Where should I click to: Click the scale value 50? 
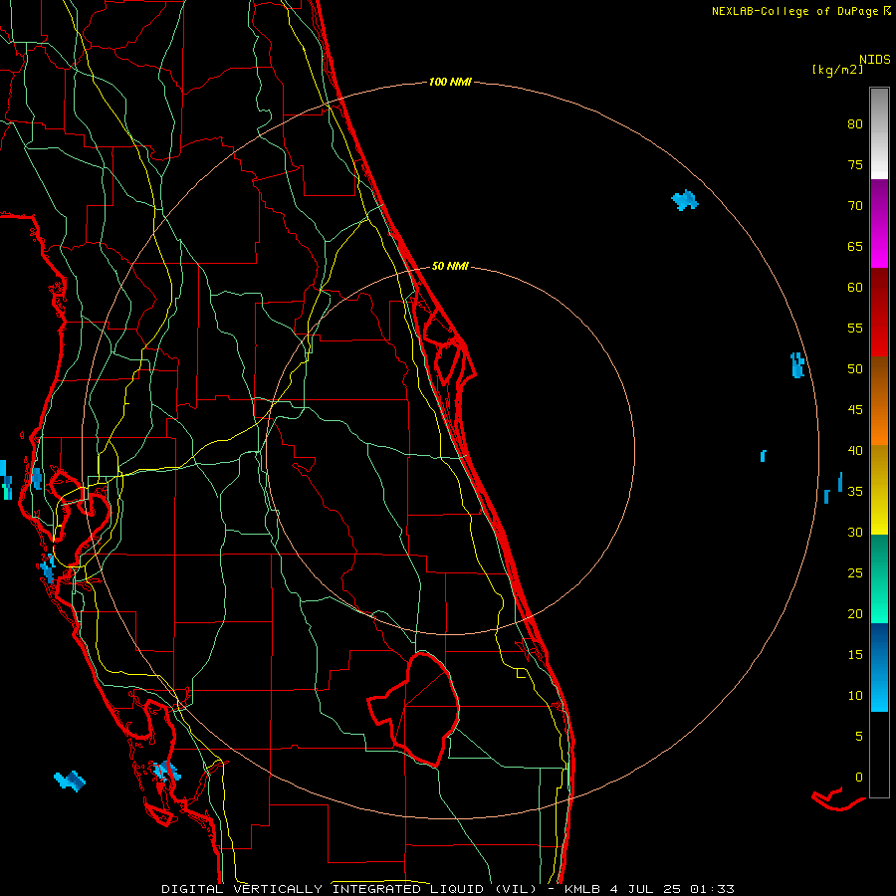(855, 369)
